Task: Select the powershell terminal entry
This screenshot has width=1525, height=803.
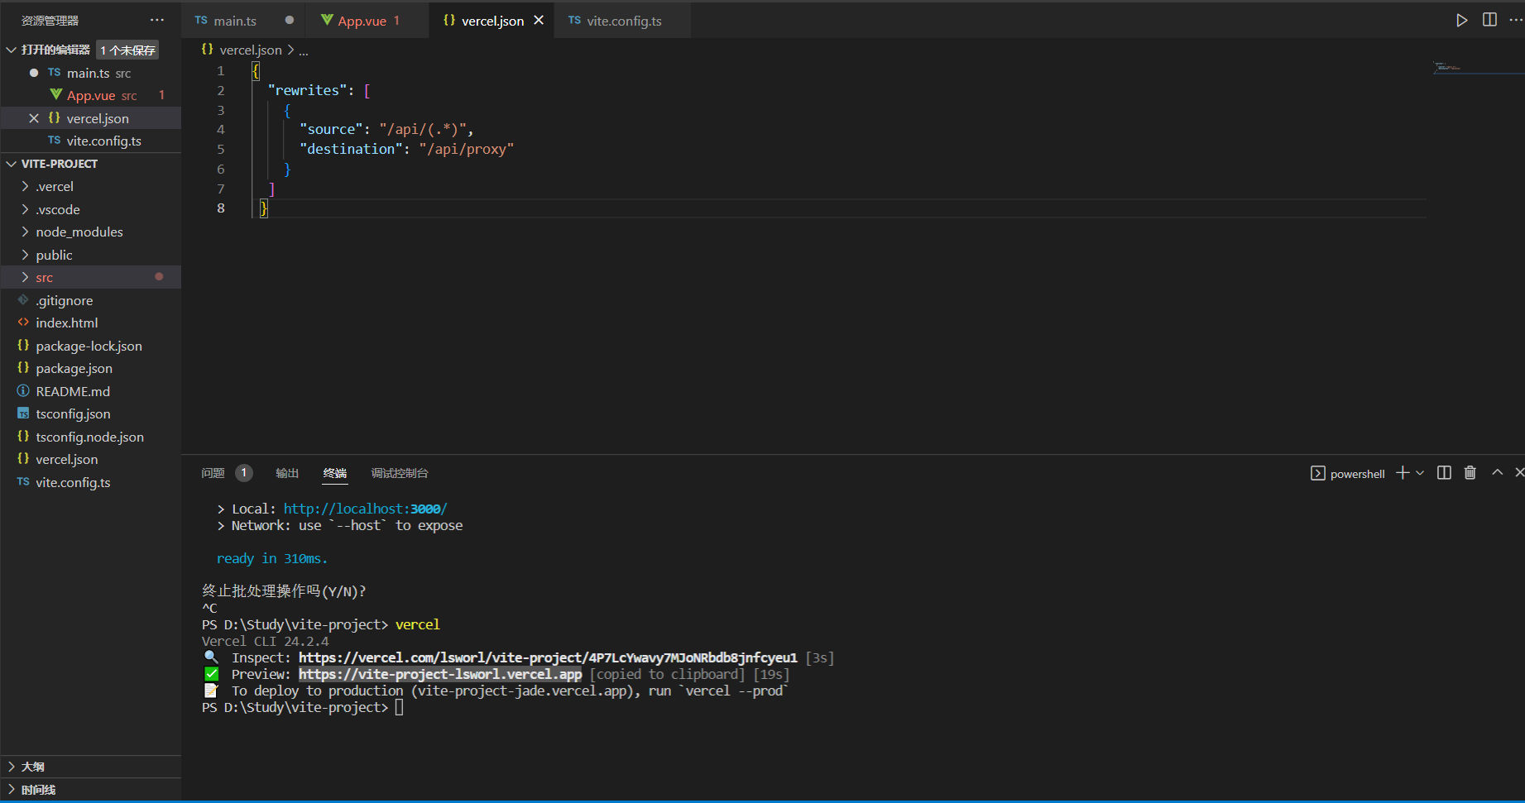Action: [x=1348, y=474]
